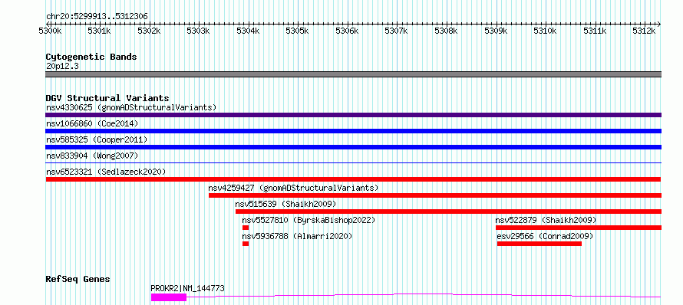Open the PROKR2|NM_144773 gene label

(x=188, y=288)
